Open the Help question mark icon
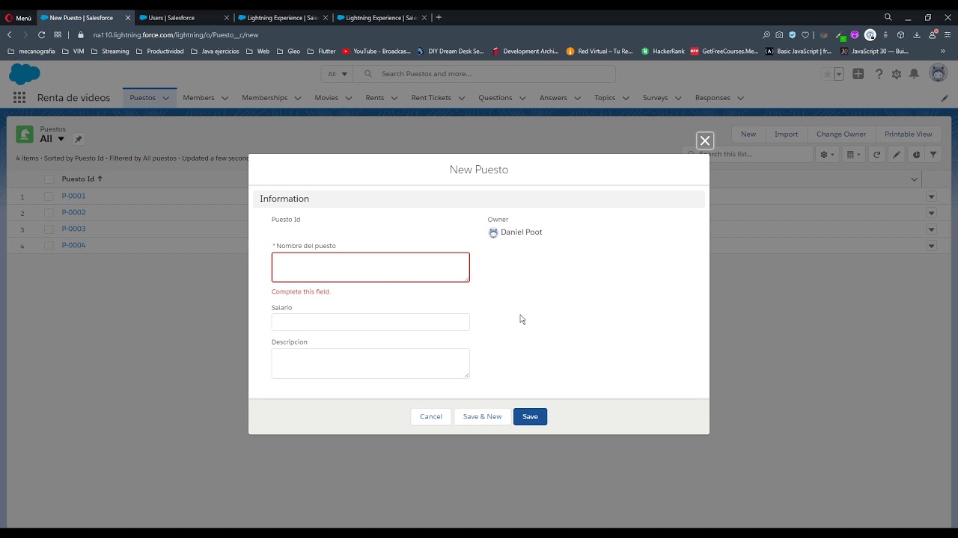The width and height of the screenshot is (958, 538). click(879, 74)
